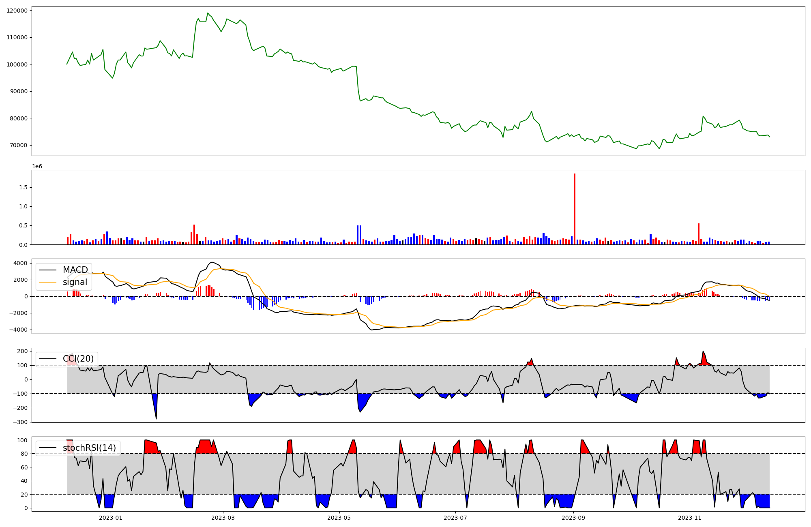
Task: Click the orange signal legend line
Action: [x=47, y=282]
